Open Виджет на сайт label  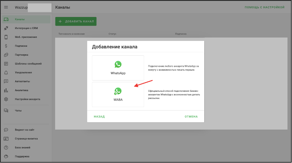[24, 130]
